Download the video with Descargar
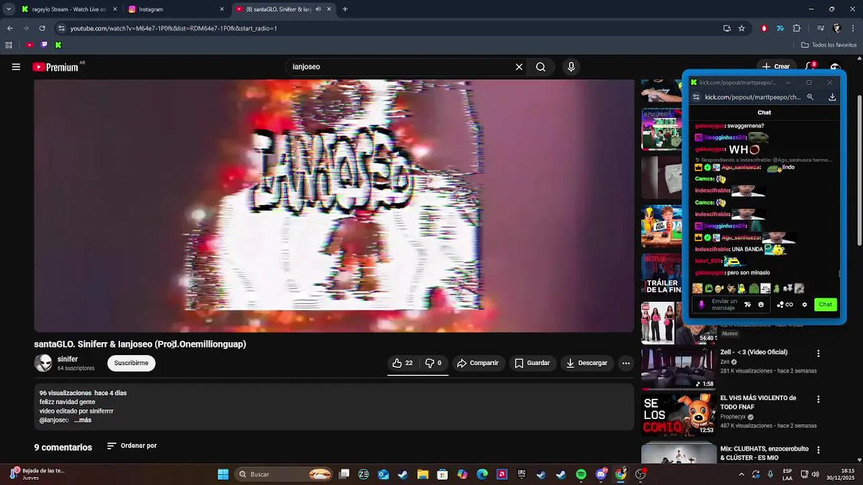 click(x=587, y=363)
